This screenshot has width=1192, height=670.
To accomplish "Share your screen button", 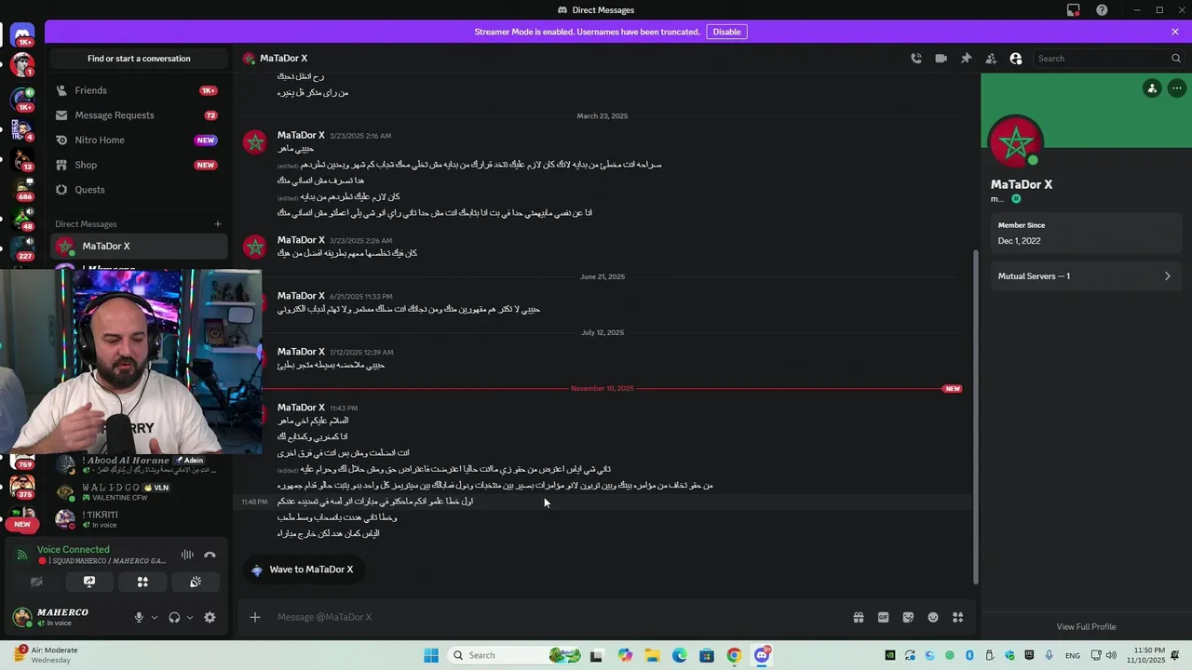I will point(89,582).
